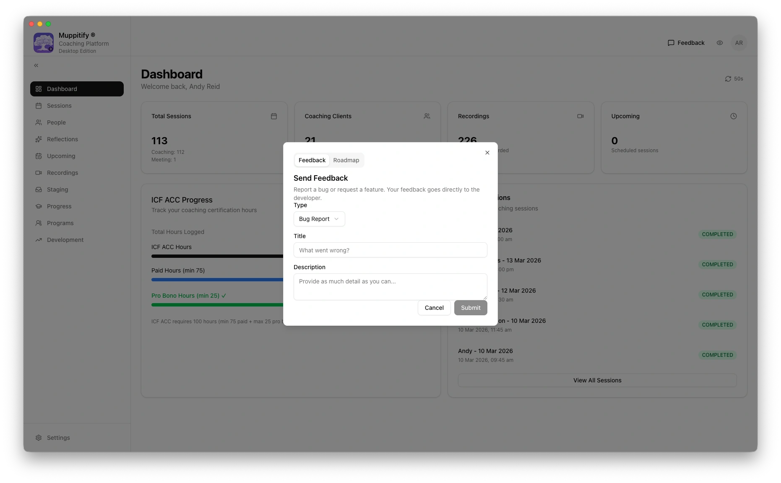
Task: Toggle the eye icon near Feedback button
Action: 720,43
